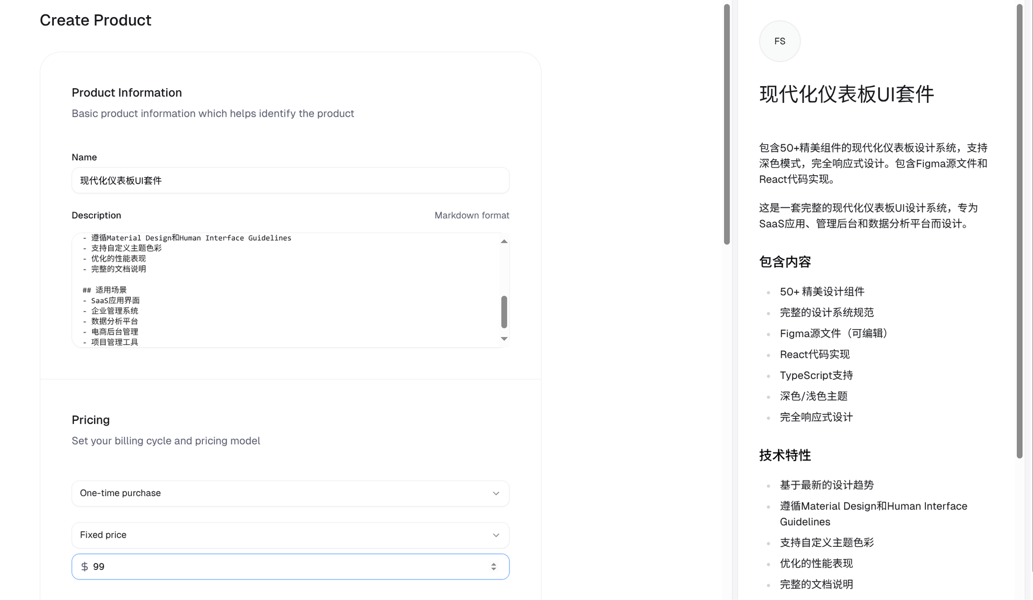This screenshot has height=600, width=1033.
Task: Click the FS avatar circle in preview
Action: point(780,41)
